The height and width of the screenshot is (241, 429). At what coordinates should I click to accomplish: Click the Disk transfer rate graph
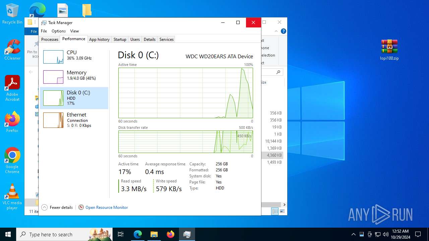[x=186, y=142]
